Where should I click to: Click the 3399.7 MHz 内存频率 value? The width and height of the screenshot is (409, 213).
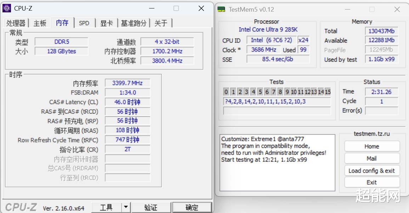[127, 83]
